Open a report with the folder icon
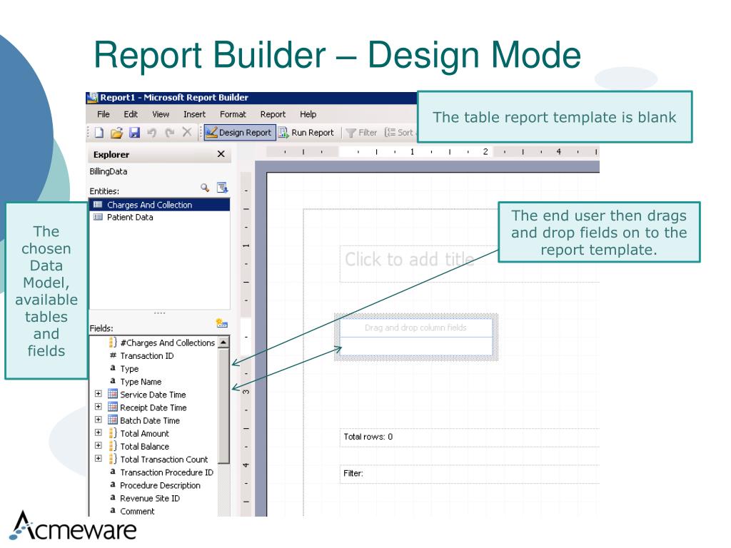Screen dimensions: 731x548 [x=116, y=133]
